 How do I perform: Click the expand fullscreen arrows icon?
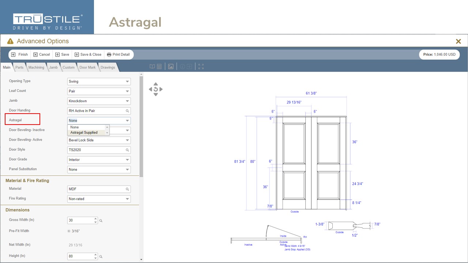[201, 66]
